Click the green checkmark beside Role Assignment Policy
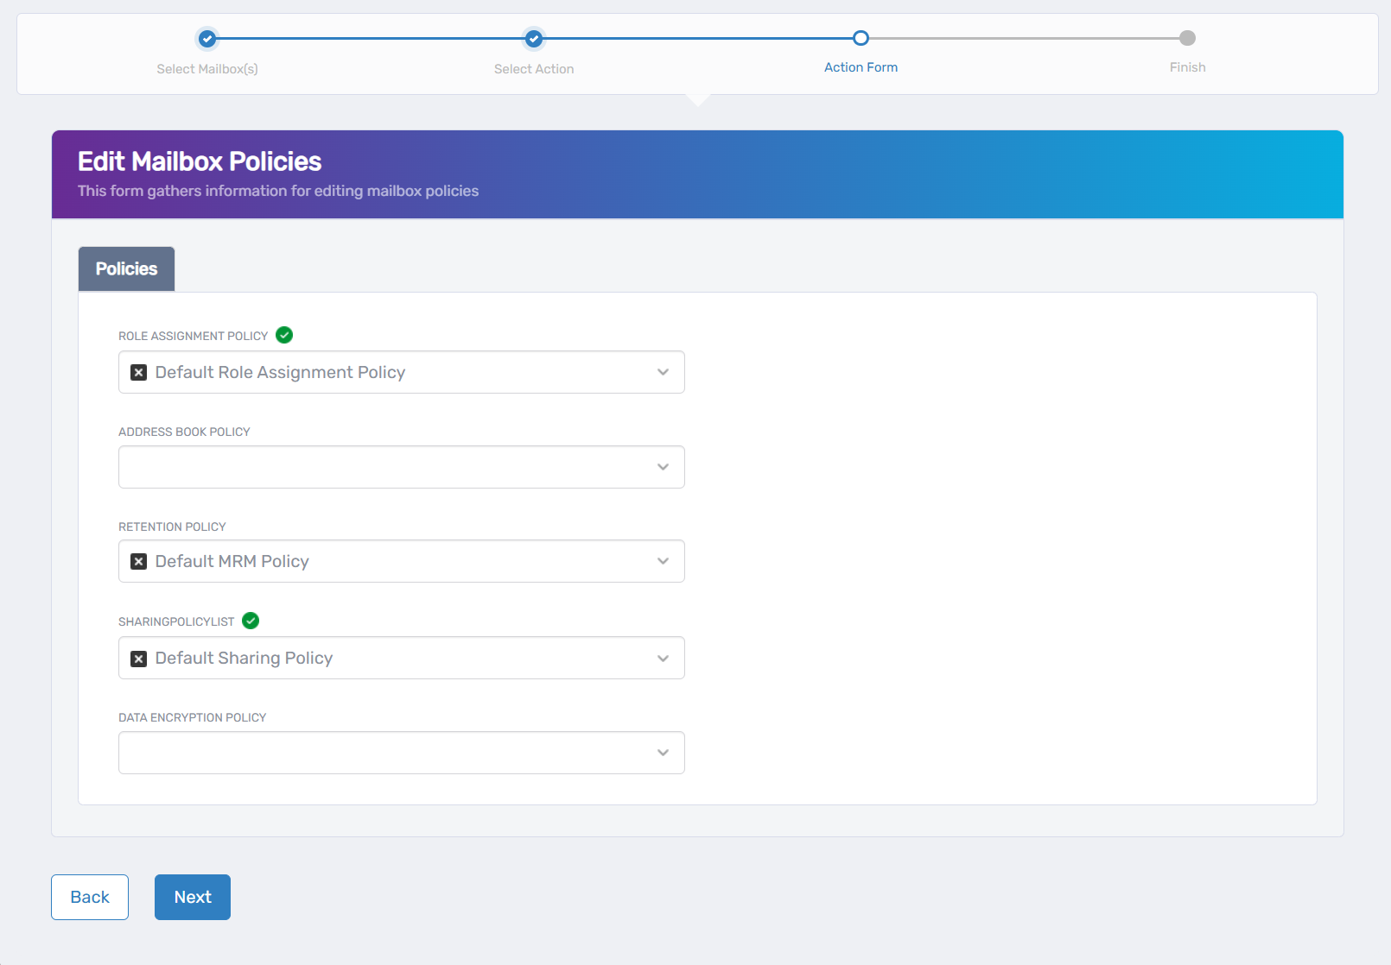This screenshot has height=965, width=1391. pos(284,335)
